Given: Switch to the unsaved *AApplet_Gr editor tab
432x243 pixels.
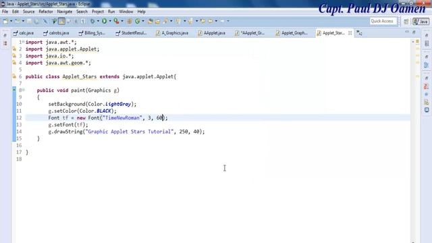Looking at the screenshot, I should tap(250, 33).
